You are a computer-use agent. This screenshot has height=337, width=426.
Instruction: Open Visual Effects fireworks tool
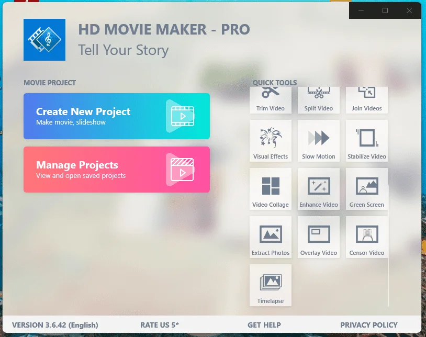(271, 141)
